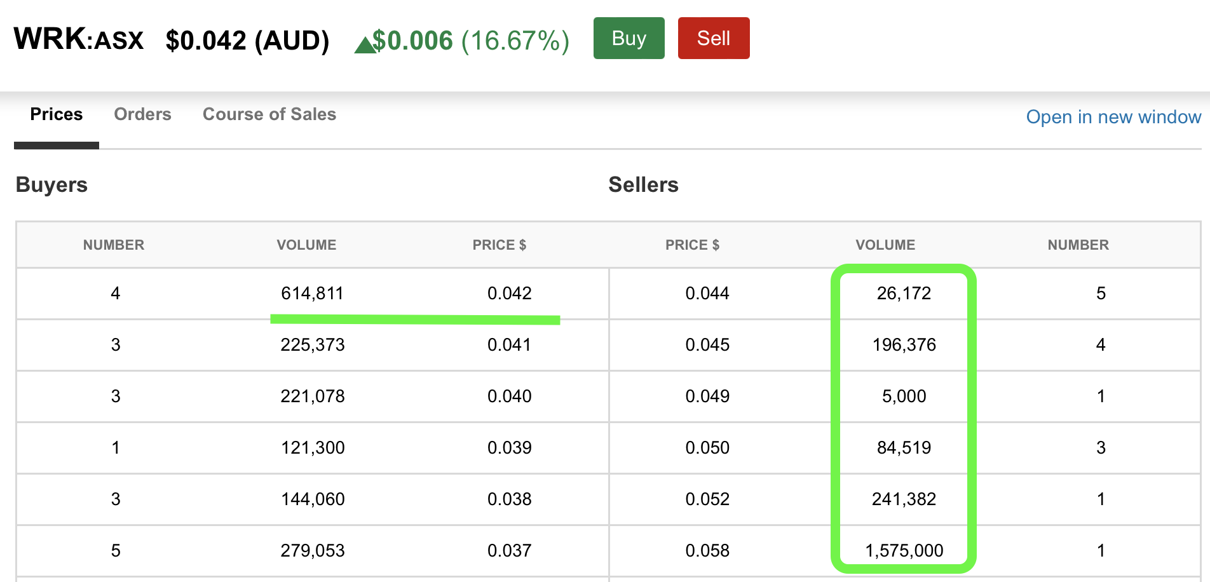This screenshot has height=582, width=1210.
Task: Select seller price 0.052
Action: (707, 499)
